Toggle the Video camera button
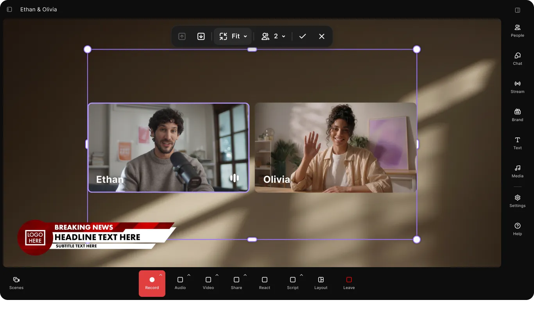534x323 pixels. pyautogui.click(x=208, y=284)
